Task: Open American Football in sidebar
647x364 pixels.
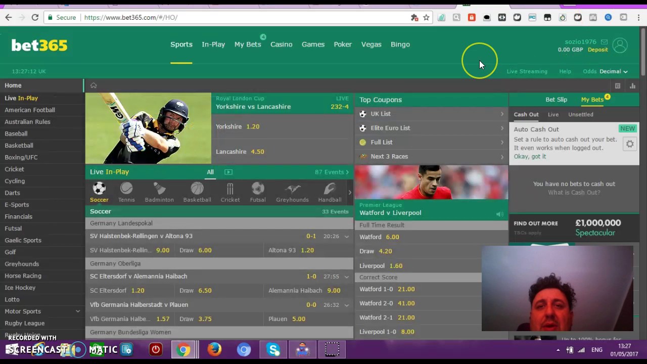Action: [30, 110]
